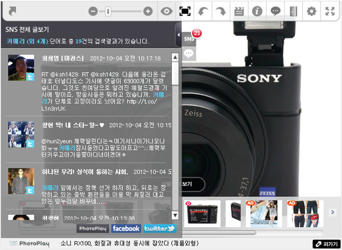Open the comments speech bubble in toolbar
This screenshot has width=342, height=250.
click(x=275, y=11)
